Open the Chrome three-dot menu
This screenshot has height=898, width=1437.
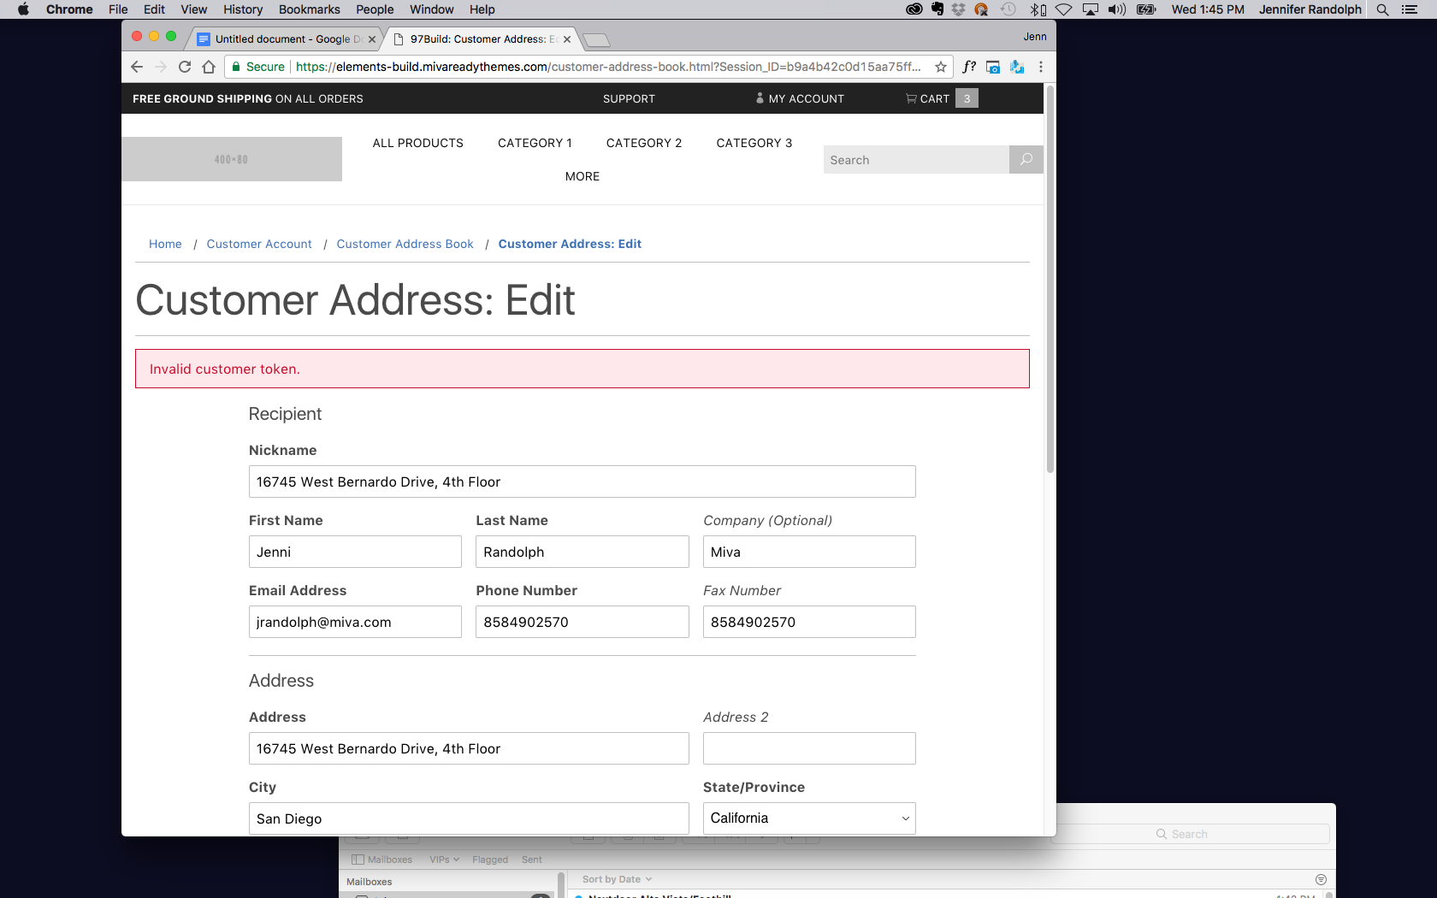click(x=1041, y=67)
